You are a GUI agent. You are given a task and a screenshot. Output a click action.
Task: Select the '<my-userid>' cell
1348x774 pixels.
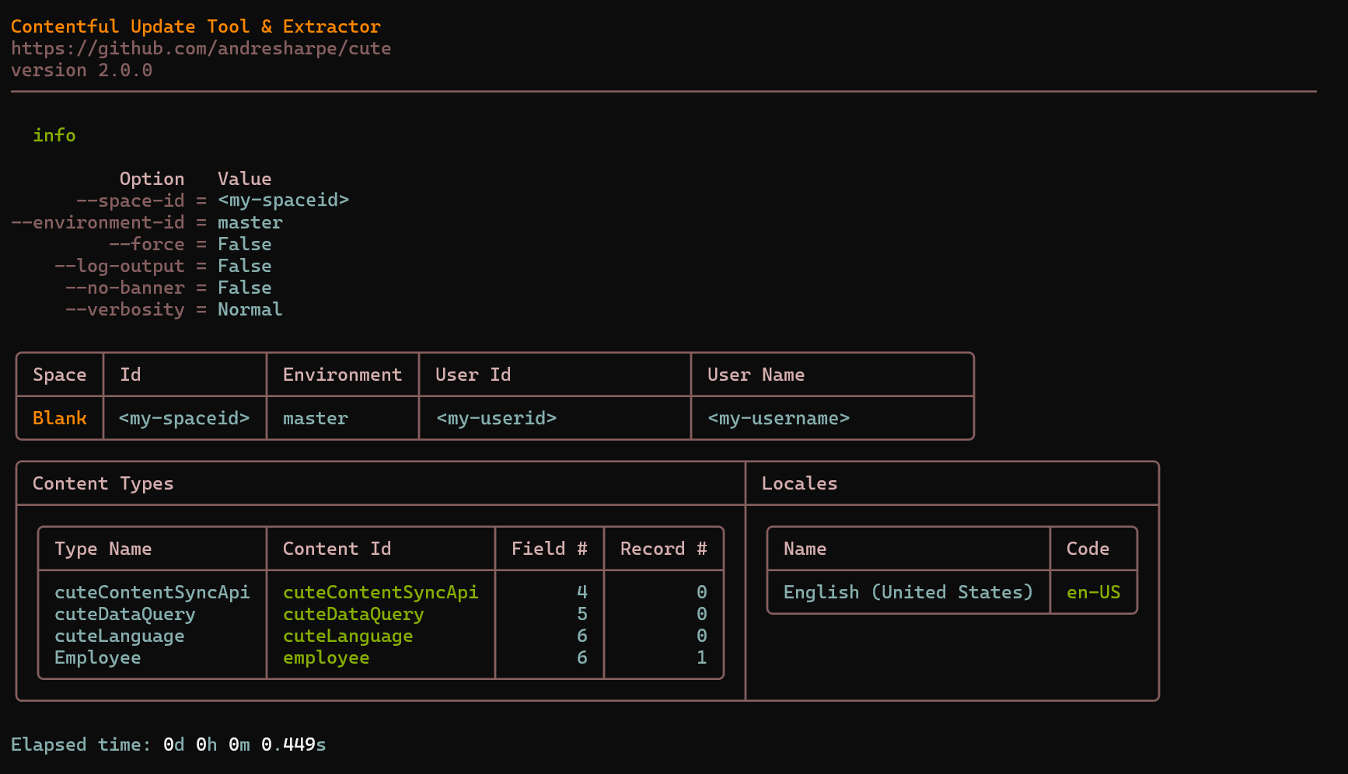click(497, 418)
